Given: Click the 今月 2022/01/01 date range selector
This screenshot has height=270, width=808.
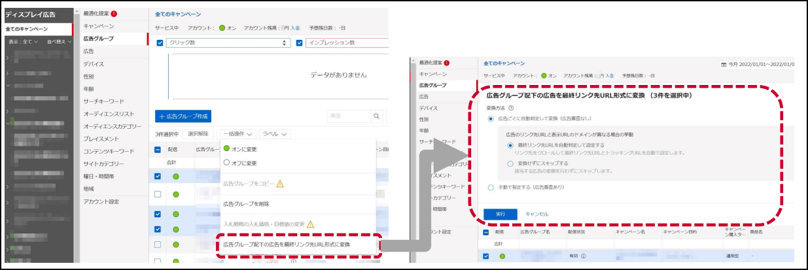Looking at the screenshot, I should [758, 65].
